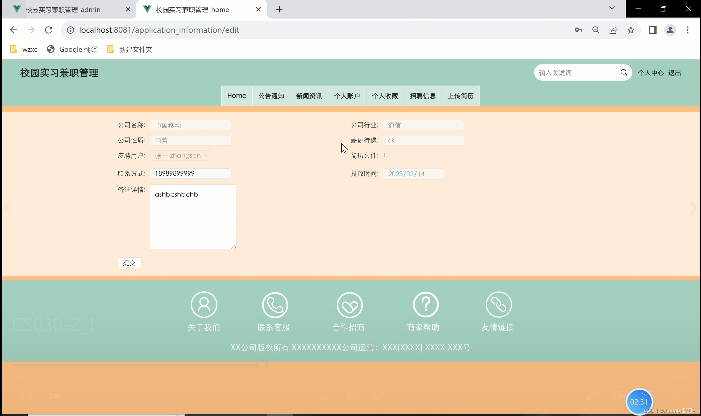Reload the page with refresh icon
The height and width of the screenshot is (416, 701).
[49, 30]
